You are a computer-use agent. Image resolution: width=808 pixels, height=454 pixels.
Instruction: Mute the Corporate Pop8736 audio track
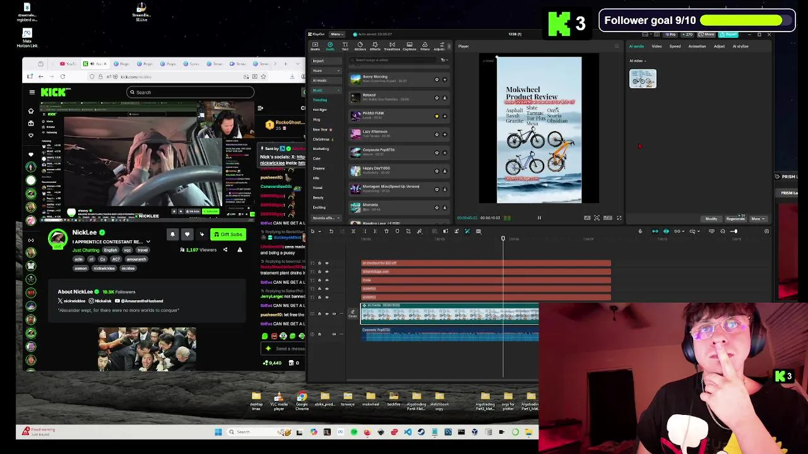tap(334, 334)
